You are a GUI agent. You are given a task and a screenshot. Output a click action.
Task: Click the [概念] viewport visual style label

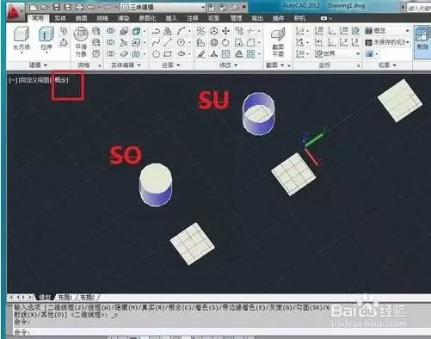(61, 80)
